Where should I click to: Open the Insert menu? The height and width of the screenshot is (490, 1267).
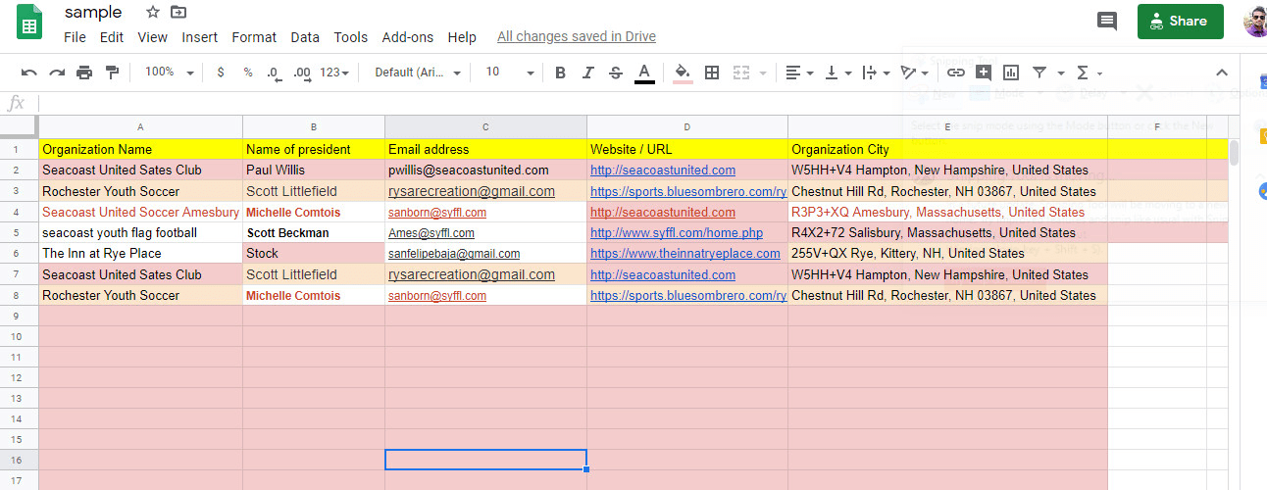coord(199,37)
